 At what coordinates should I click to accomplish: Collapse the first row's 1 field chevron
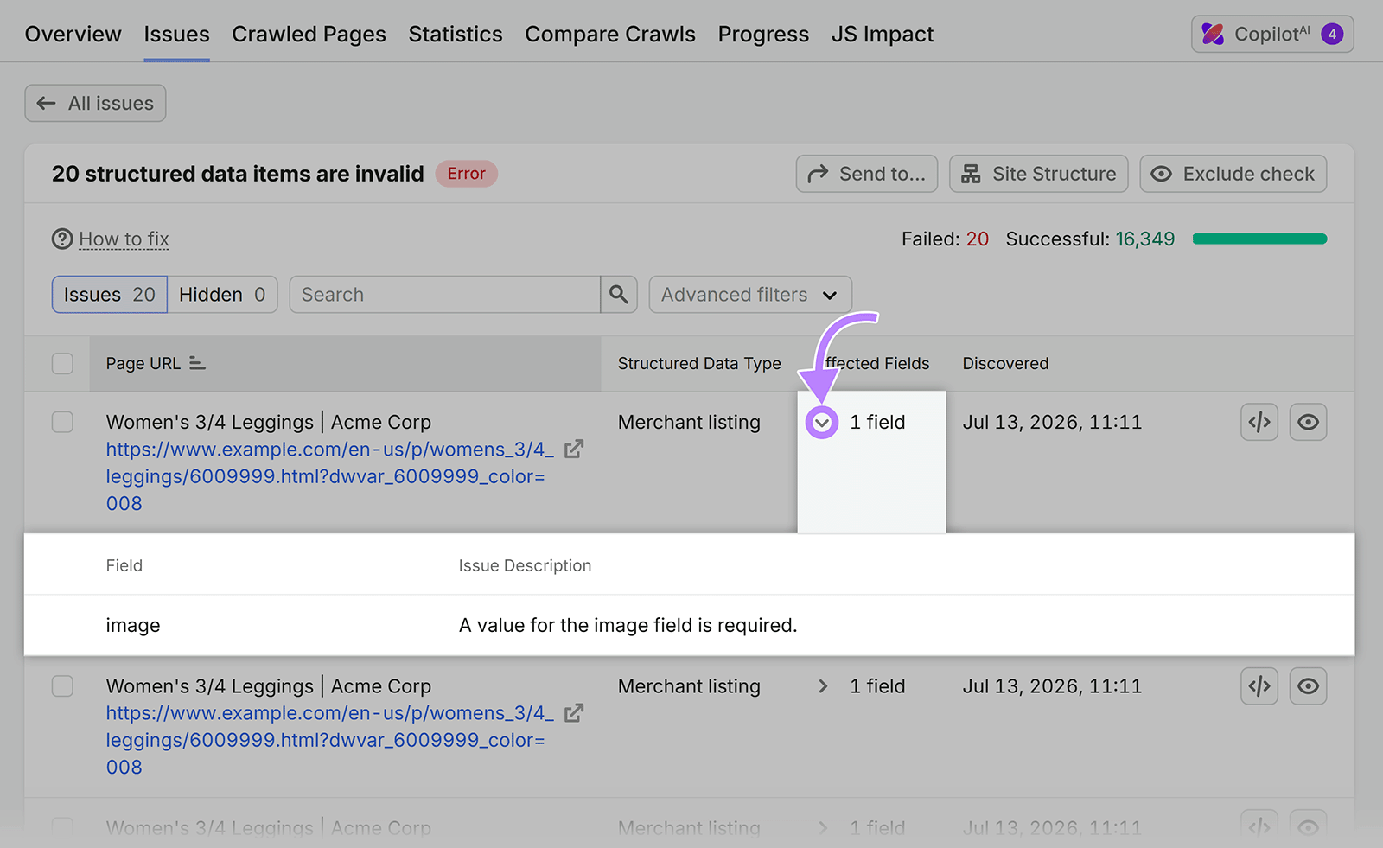822,423
